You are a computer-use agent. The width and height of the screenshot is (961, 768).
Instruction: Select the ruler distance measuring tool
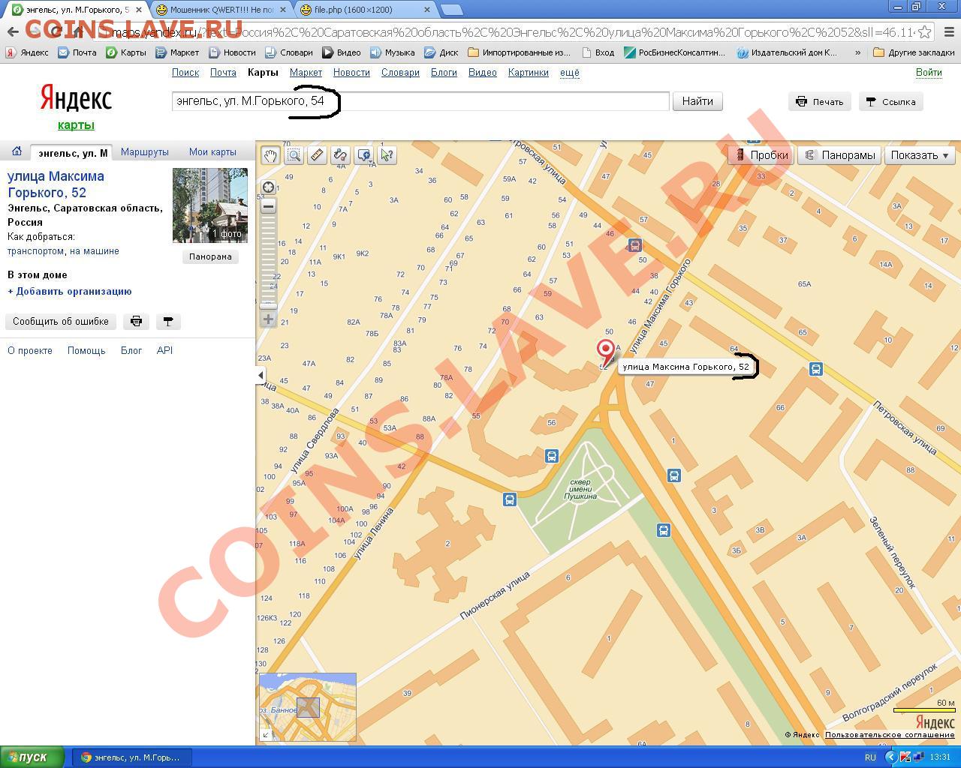(317, 155)
